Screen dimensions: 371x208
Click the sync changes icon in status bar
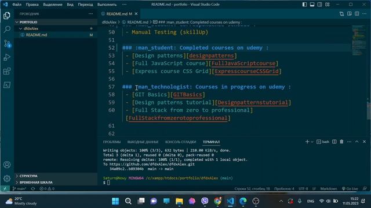[x=33, y=188]
